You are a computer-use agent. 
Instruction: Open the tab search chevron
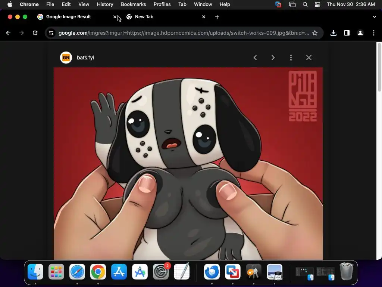click(375, 17)
